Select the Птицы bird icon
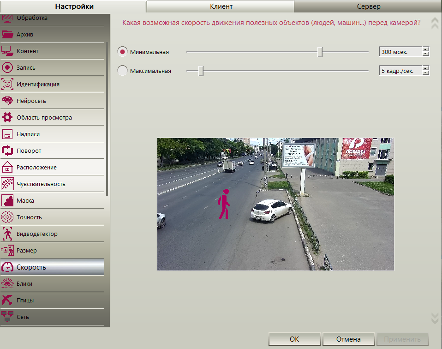 [7, 301]
